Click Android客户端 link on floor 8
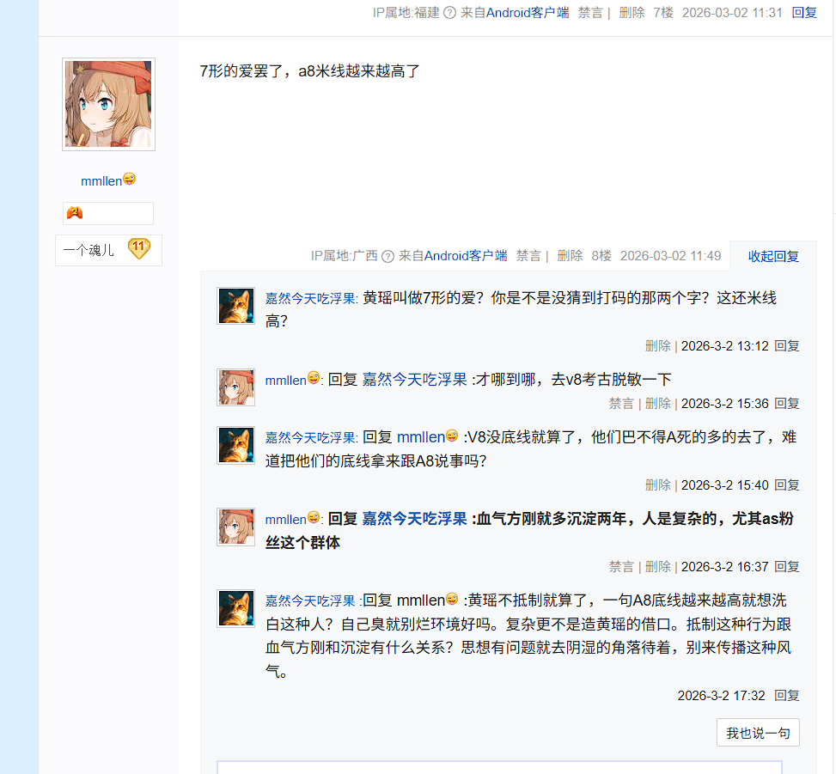 click(466, 256)
